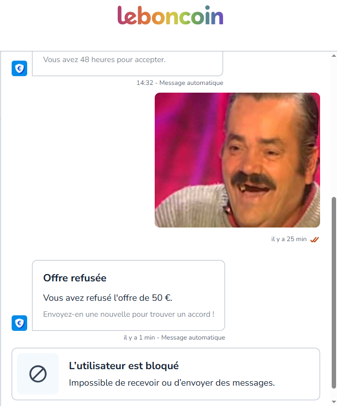Click the 'Offre refusée' heading

tap(75, 278)
